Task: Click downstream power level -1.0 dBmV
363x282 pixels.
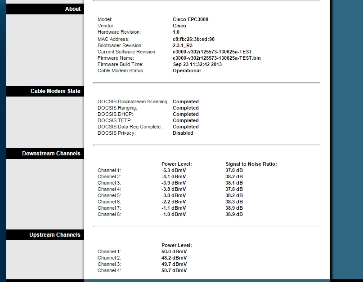Action: (174, 214)
